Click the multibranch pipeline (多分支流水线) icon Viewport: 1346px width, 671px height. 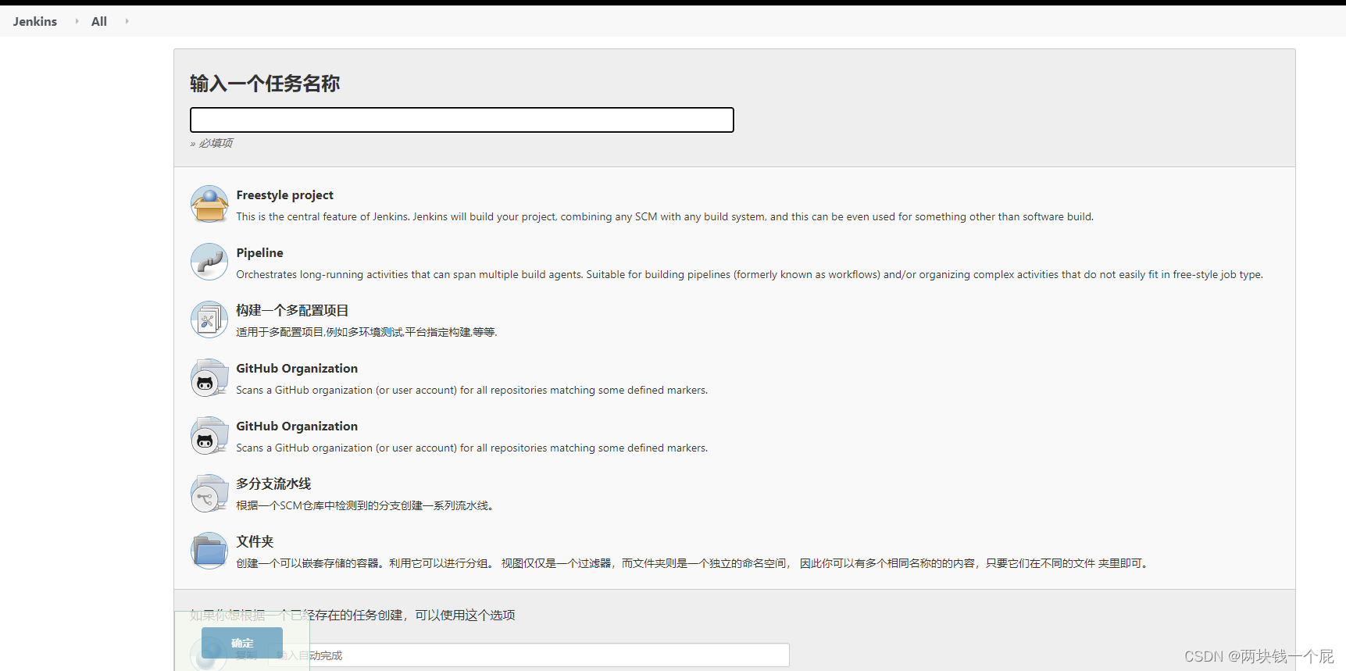[x=209, y=493]
